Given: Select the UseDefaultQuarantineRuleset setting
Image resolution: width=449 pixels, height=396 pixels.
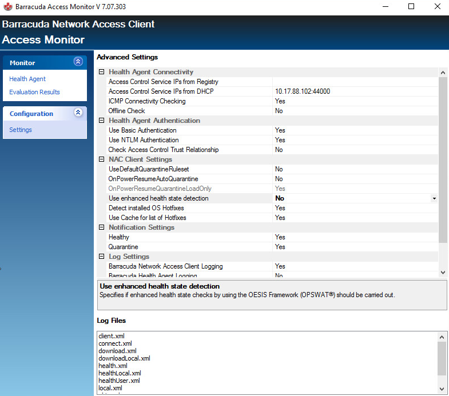Looking at the screenshot, I should click(272, 169).
